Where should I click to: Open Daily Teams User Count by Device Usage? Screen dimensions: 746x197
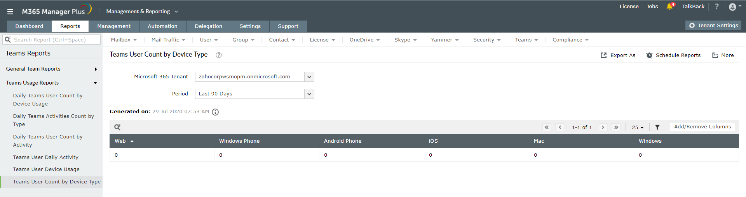(48, 100)
